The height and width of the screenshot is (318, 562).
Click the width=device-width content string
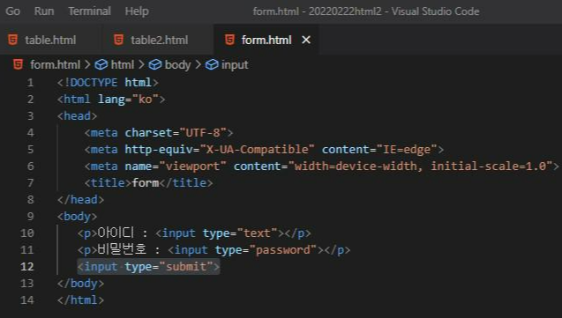[420, 166]
